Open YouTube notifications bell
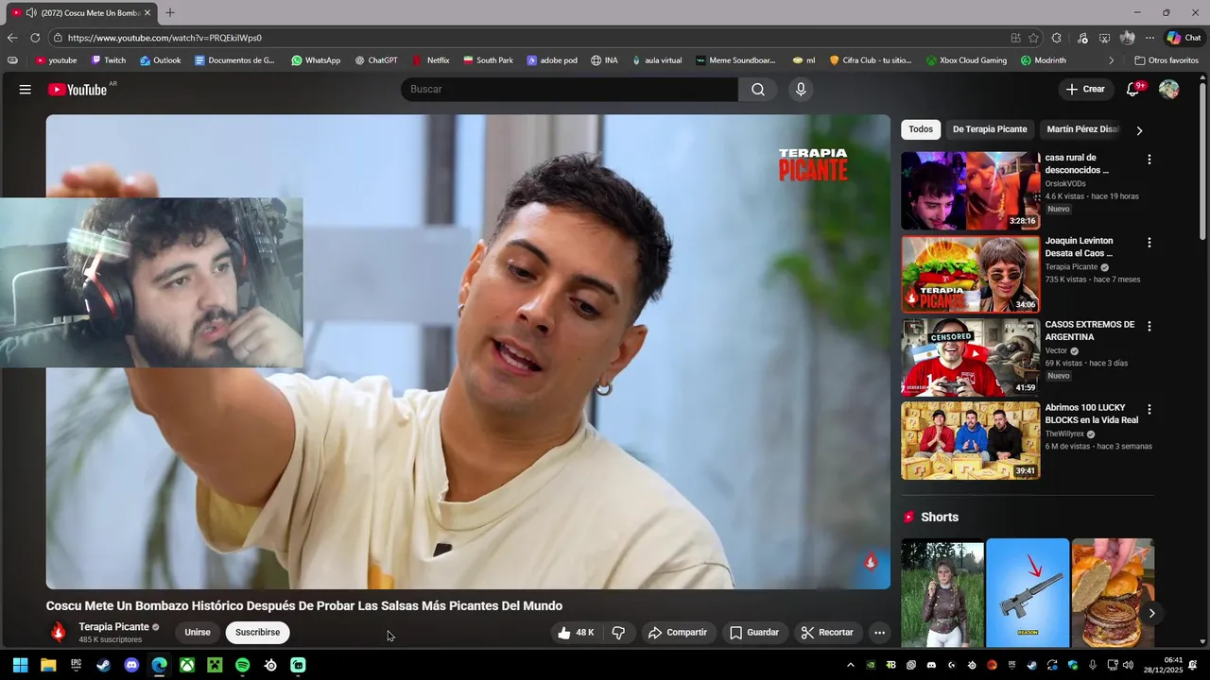The image size is (1210, 680). point(1133,90)
